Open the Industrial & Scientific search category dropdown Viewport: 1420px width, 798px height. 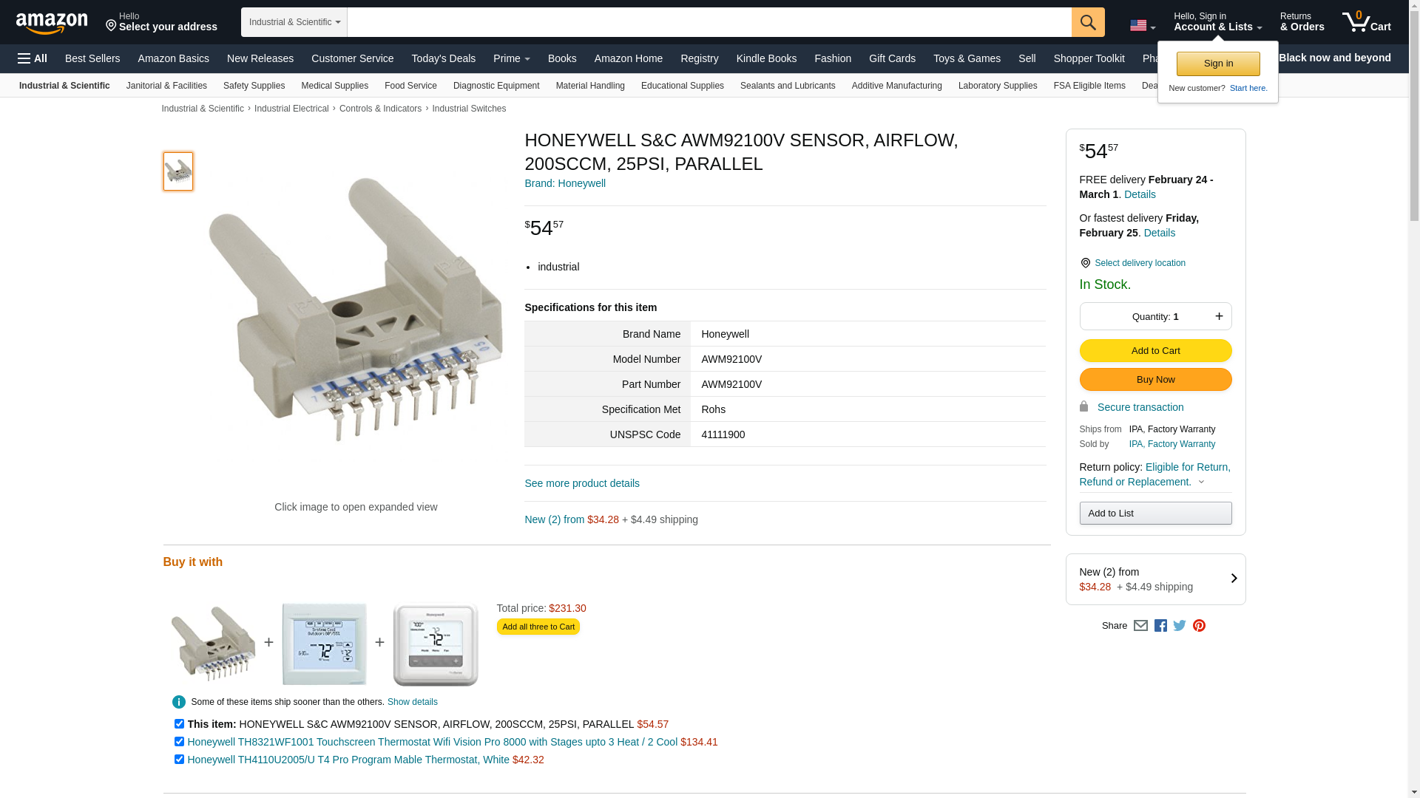pos(294,22)
